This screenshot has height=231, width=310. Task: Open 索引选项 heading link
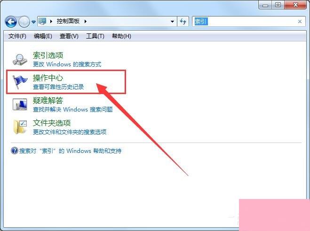click(x=48, y=55)
